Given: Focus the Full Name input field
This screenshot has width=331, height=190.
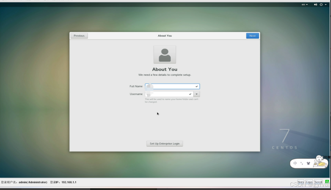Looking at the screenshot, I should 172,86.
